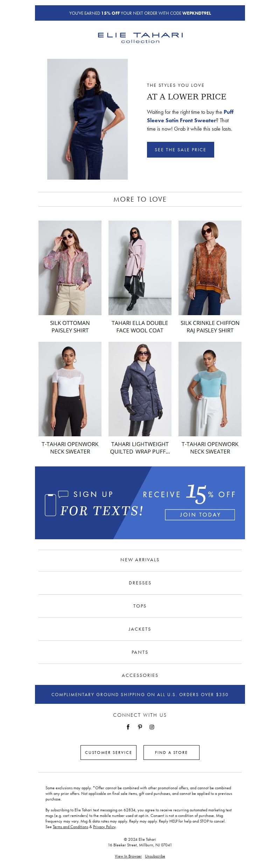Open the Dresses category link
Image resolution: width=280 pixels, height=867 pixels.
tap(140, 583)
